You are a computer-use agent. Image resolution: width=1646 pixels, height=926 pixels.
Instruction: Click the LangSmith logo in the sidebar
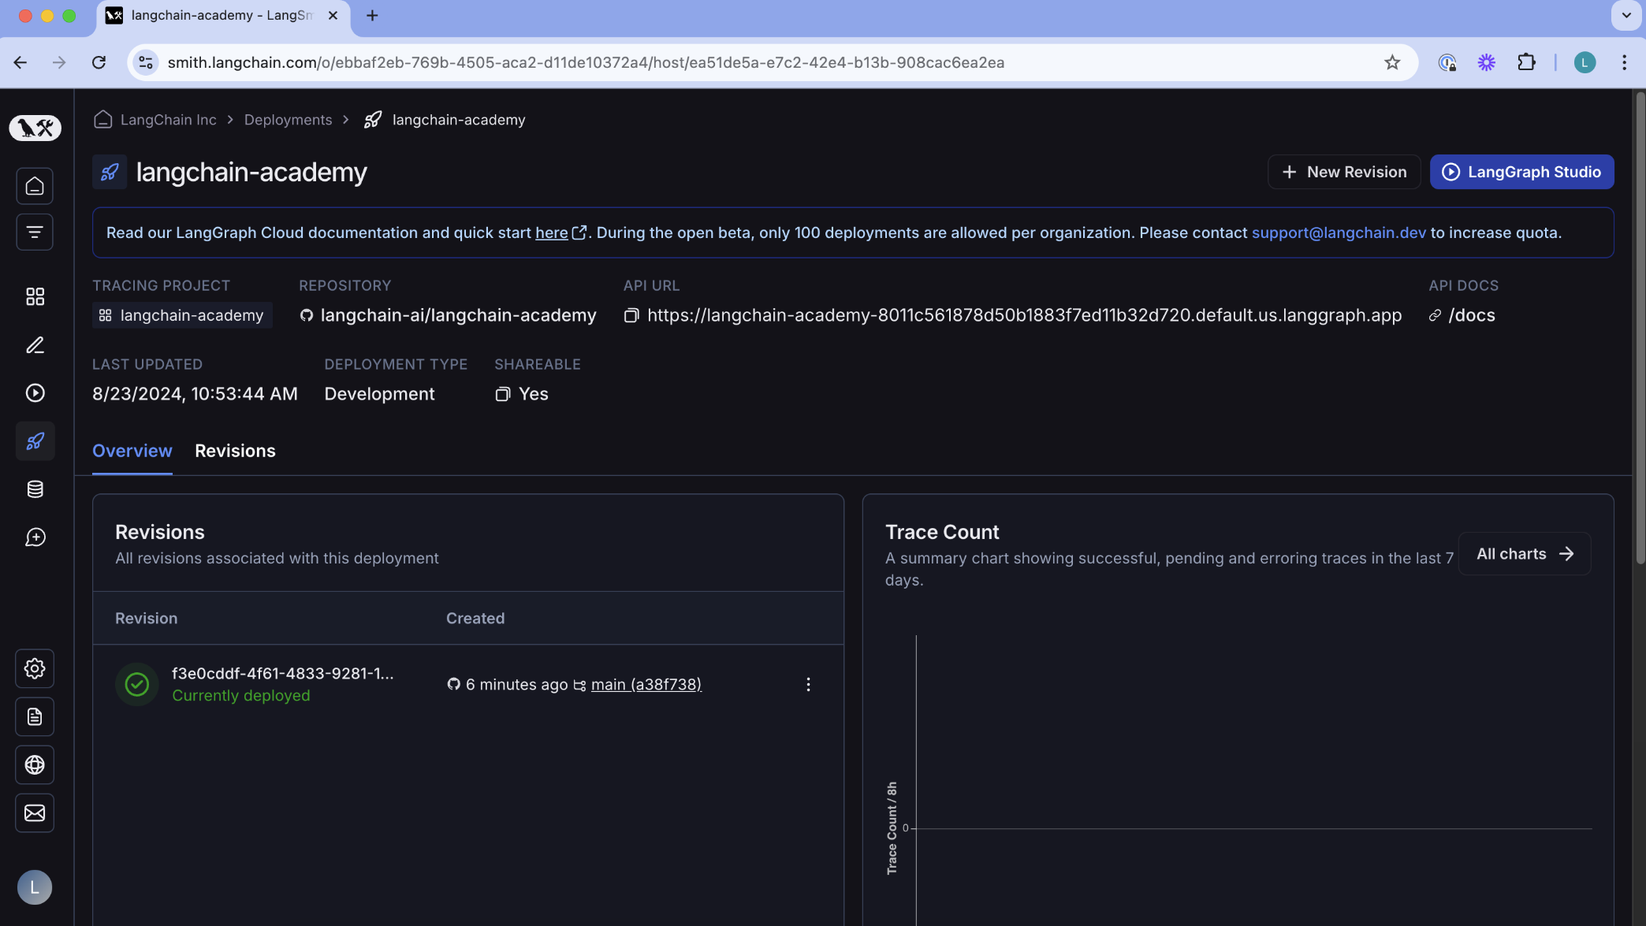[x=35, y=127]
